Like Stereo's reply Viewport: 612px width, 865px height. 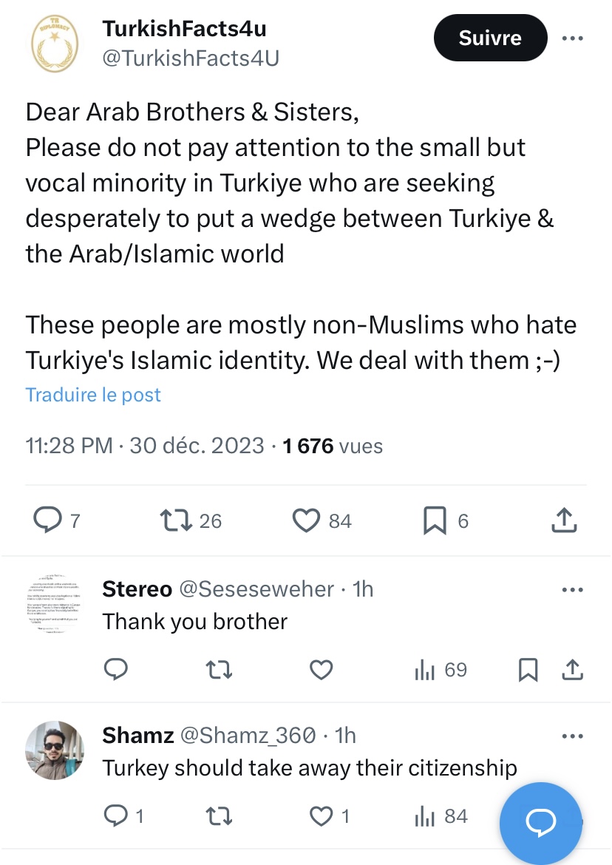(321, 670)
